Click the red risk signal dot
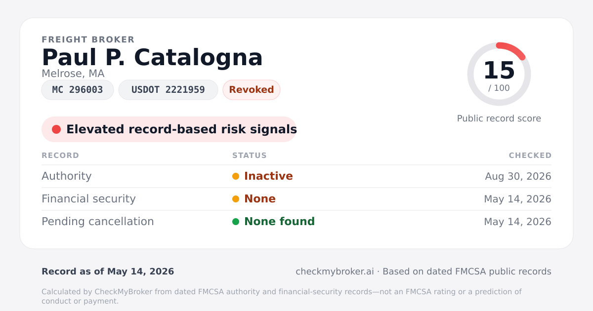Image resolution: width=593 pixels, height=311 pixels. click(x=56, y=129)
